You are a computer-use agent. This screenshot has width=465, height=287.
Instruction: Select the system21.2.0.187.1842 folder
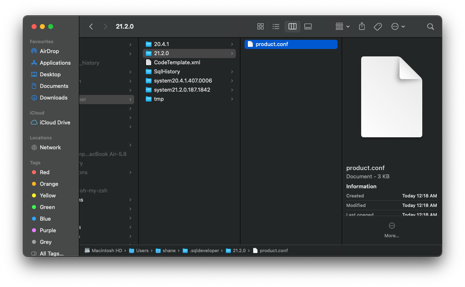(x=189, y=90)
